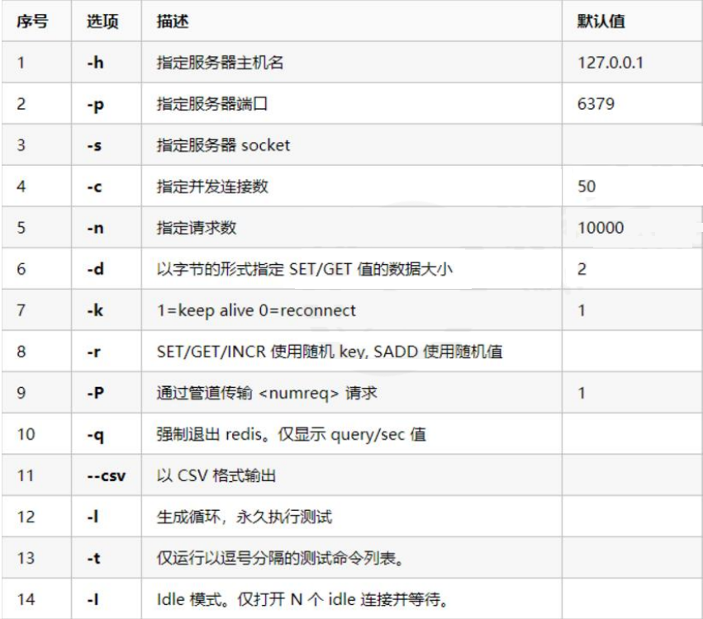This screenshot has width=703, height=619.
Task: Select the description 生成循环，永久执行测试
Action: click(245, 517)
